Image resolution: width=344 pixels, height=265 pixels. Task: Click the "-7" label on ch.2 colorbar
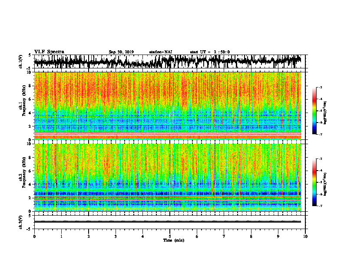click(x=321, y=206)
